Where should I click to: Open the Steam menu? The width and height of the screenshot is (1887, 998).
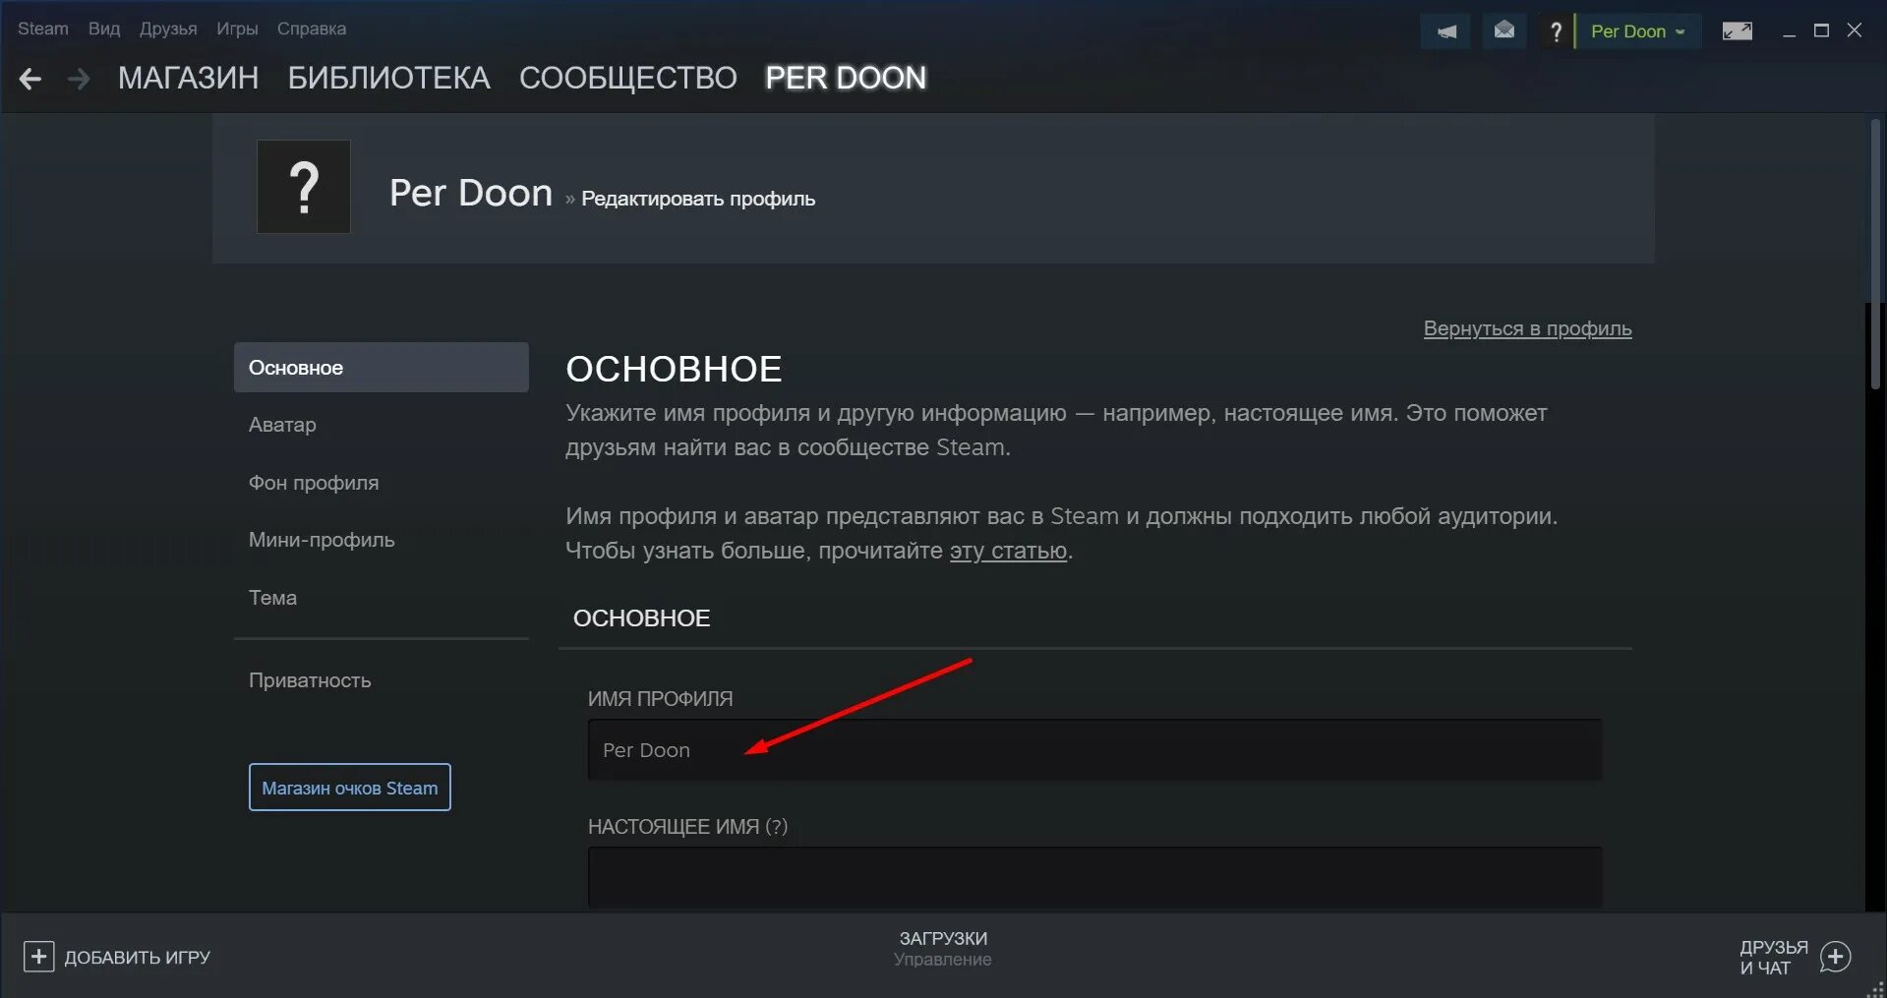(43, 29)
